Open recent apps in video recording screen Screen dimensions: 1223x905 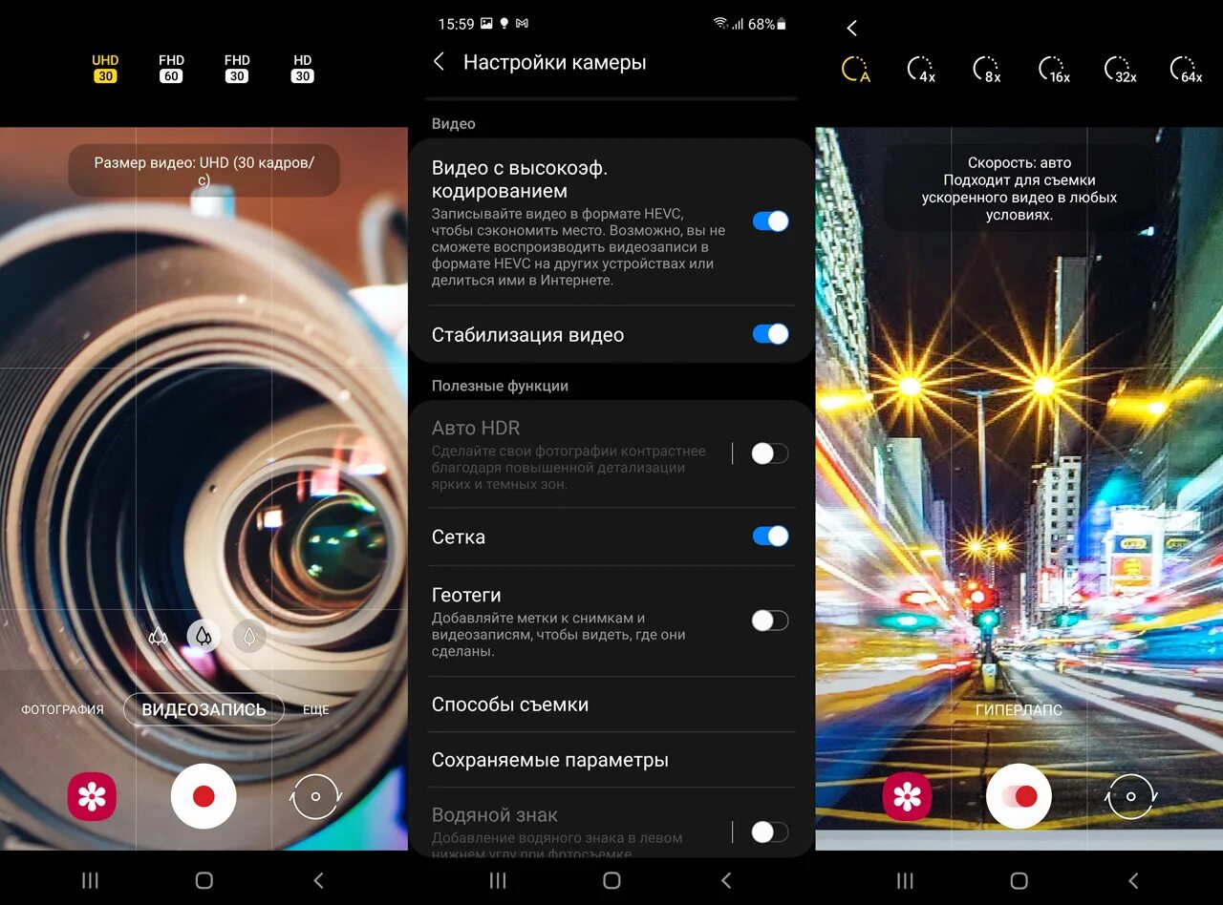(90, 880)
